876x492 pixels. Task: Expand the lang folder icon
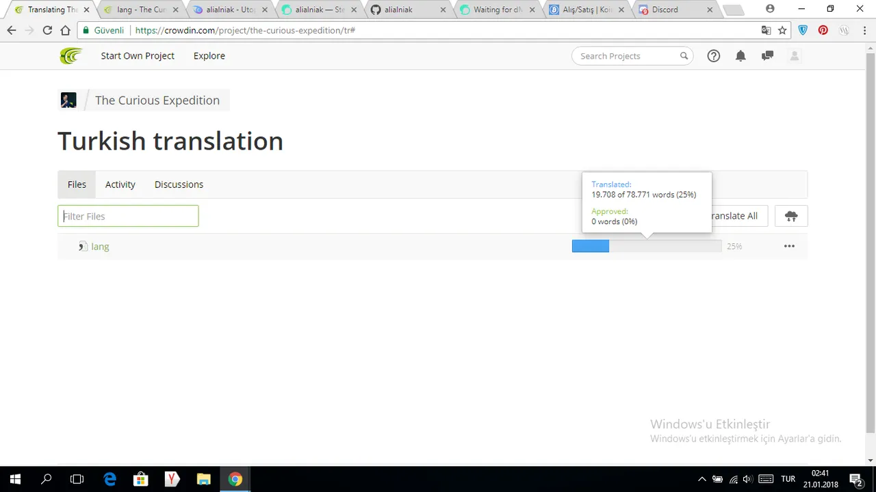(83, 247)
